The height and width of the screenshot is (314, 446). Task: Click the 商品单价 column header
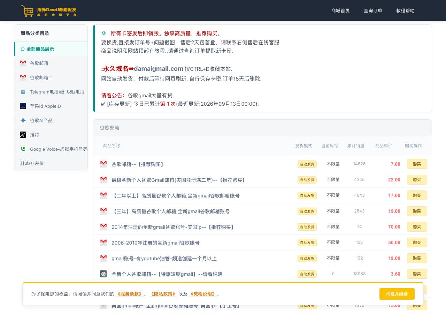[x=384, y=145]
